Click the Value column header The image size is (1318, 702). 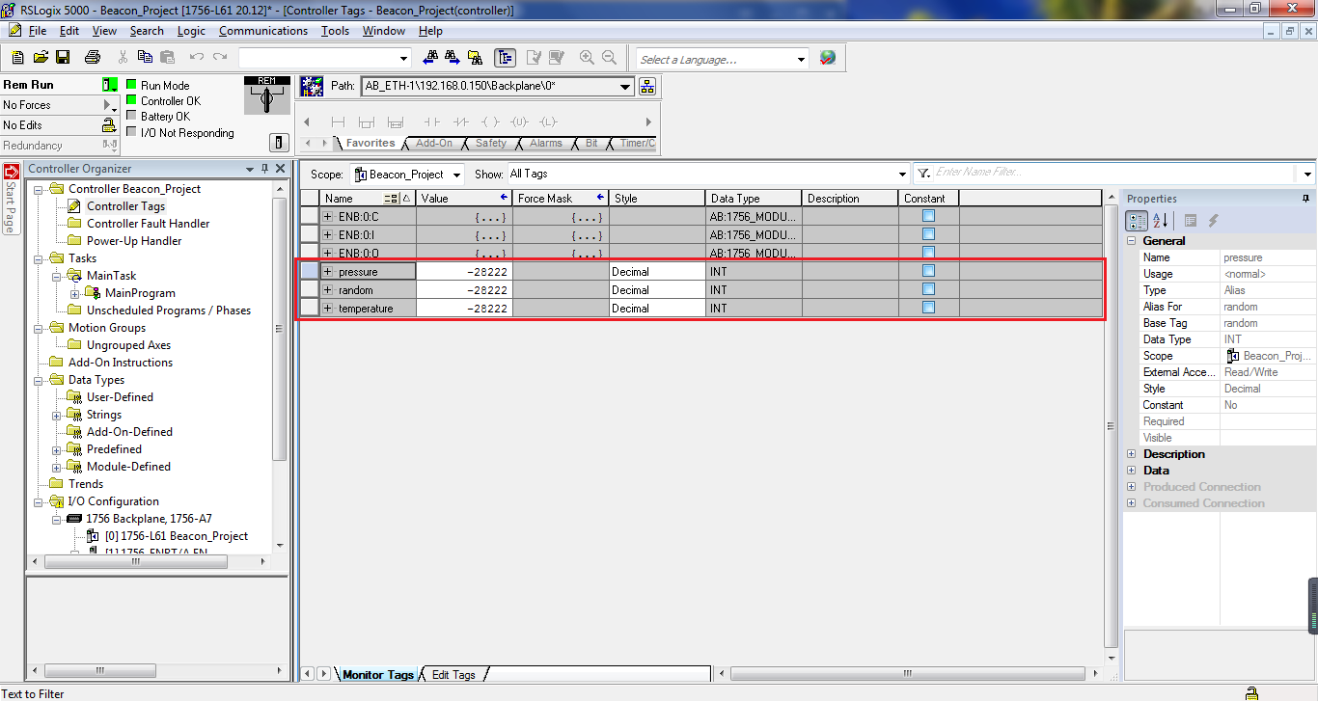pos(464,199)
